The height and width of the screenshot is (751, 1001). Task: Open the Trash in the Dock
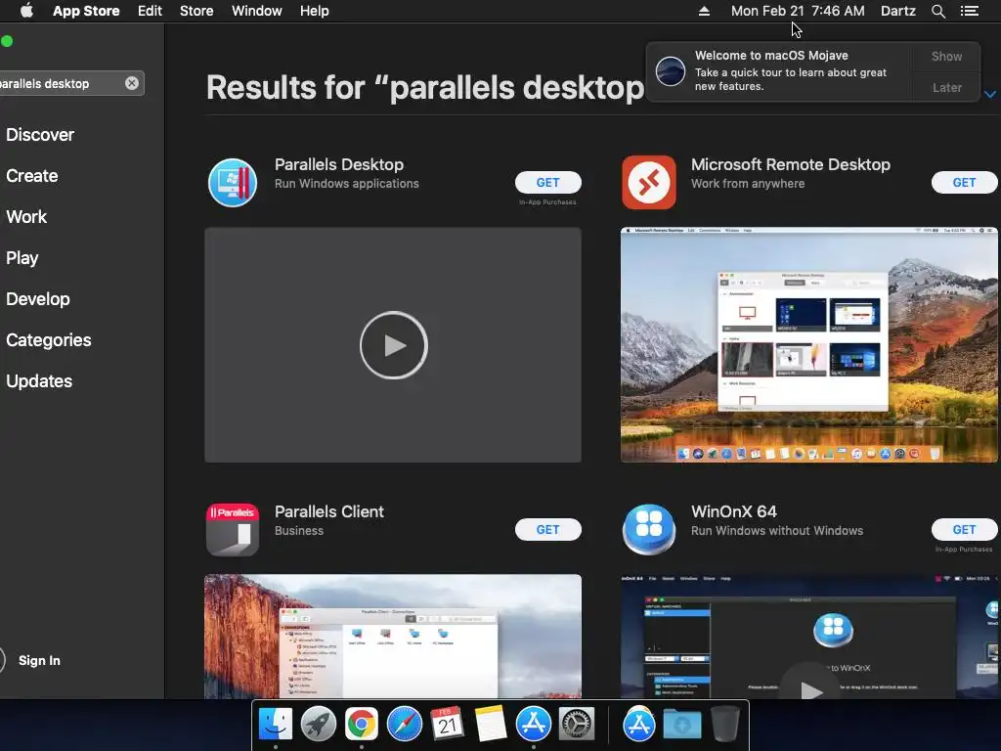(x=724, y=725)
